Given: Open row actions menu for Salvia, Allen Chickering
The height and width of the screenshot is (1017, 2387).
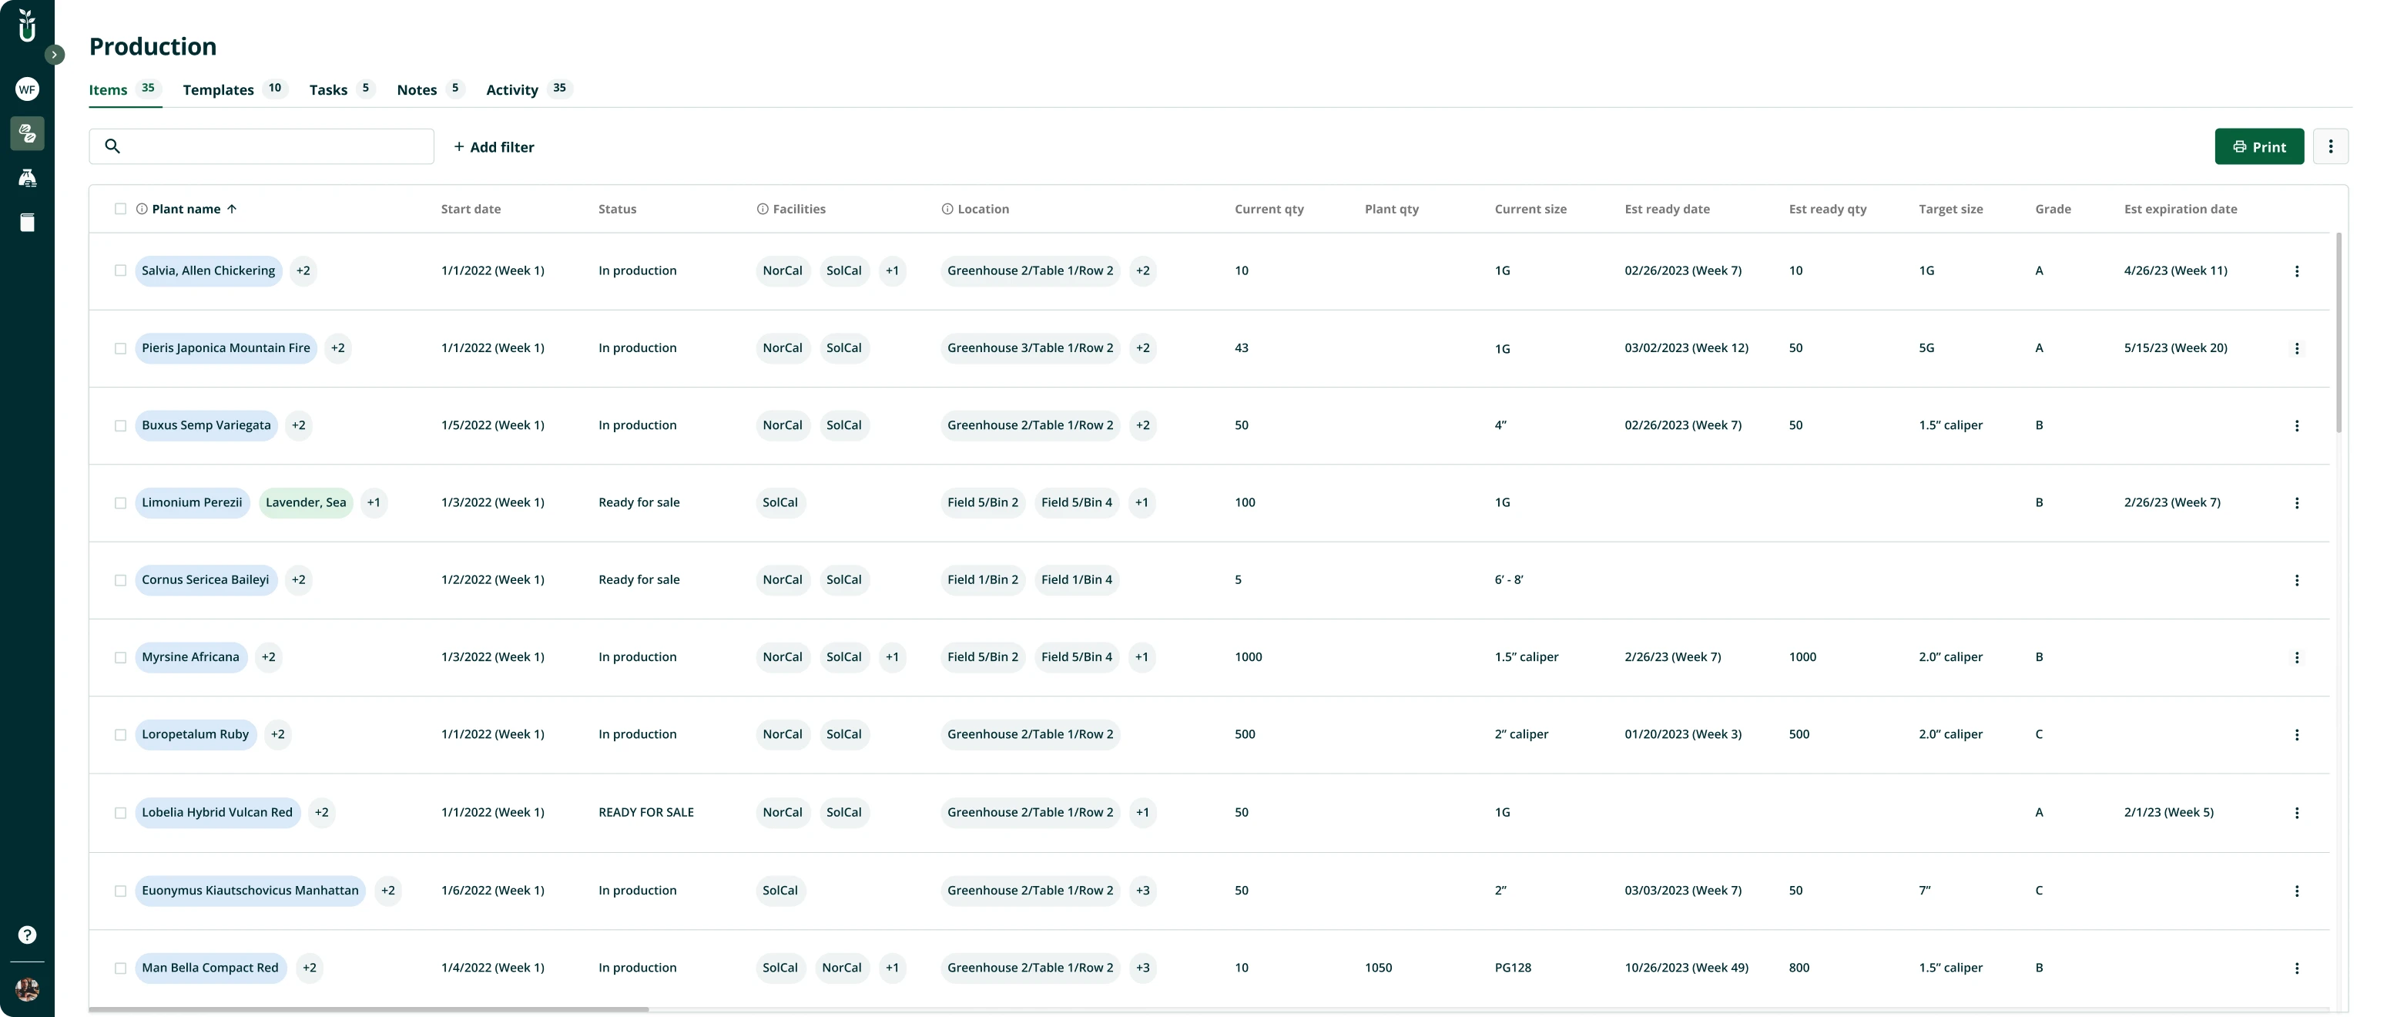Looking at the screenshot, I should coord(2297,270).
